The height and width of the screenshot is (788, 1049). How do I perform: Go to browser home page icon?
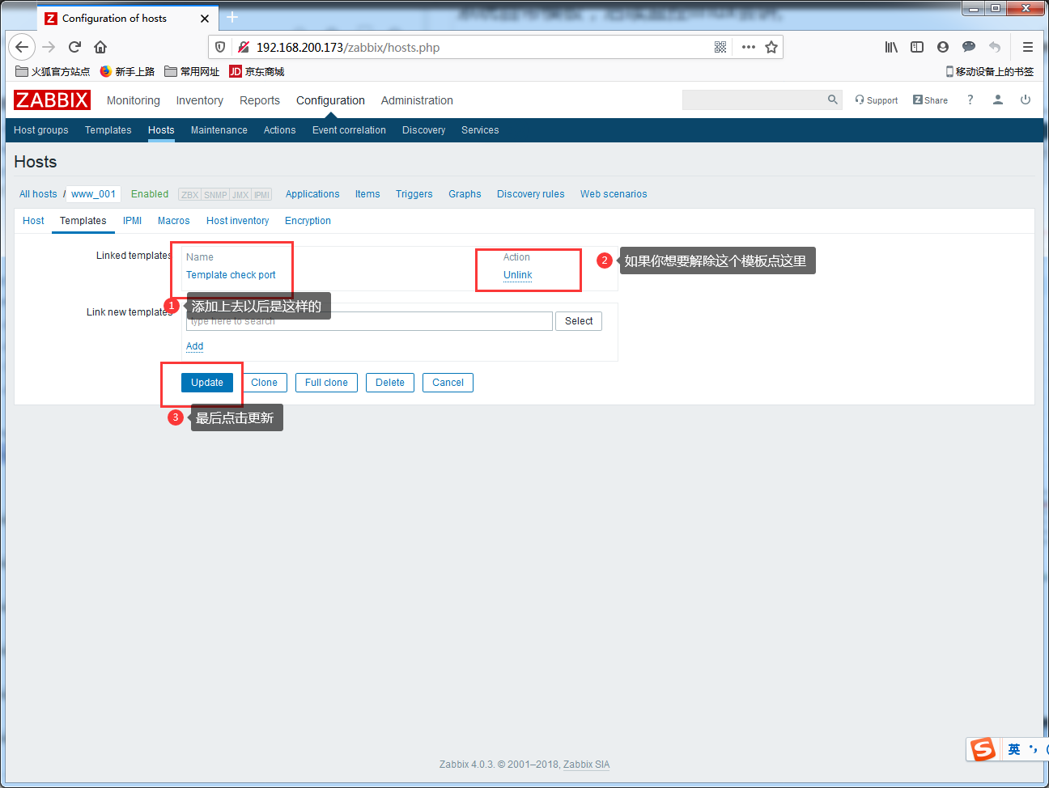pyautogui.click(x=100, y=47)
